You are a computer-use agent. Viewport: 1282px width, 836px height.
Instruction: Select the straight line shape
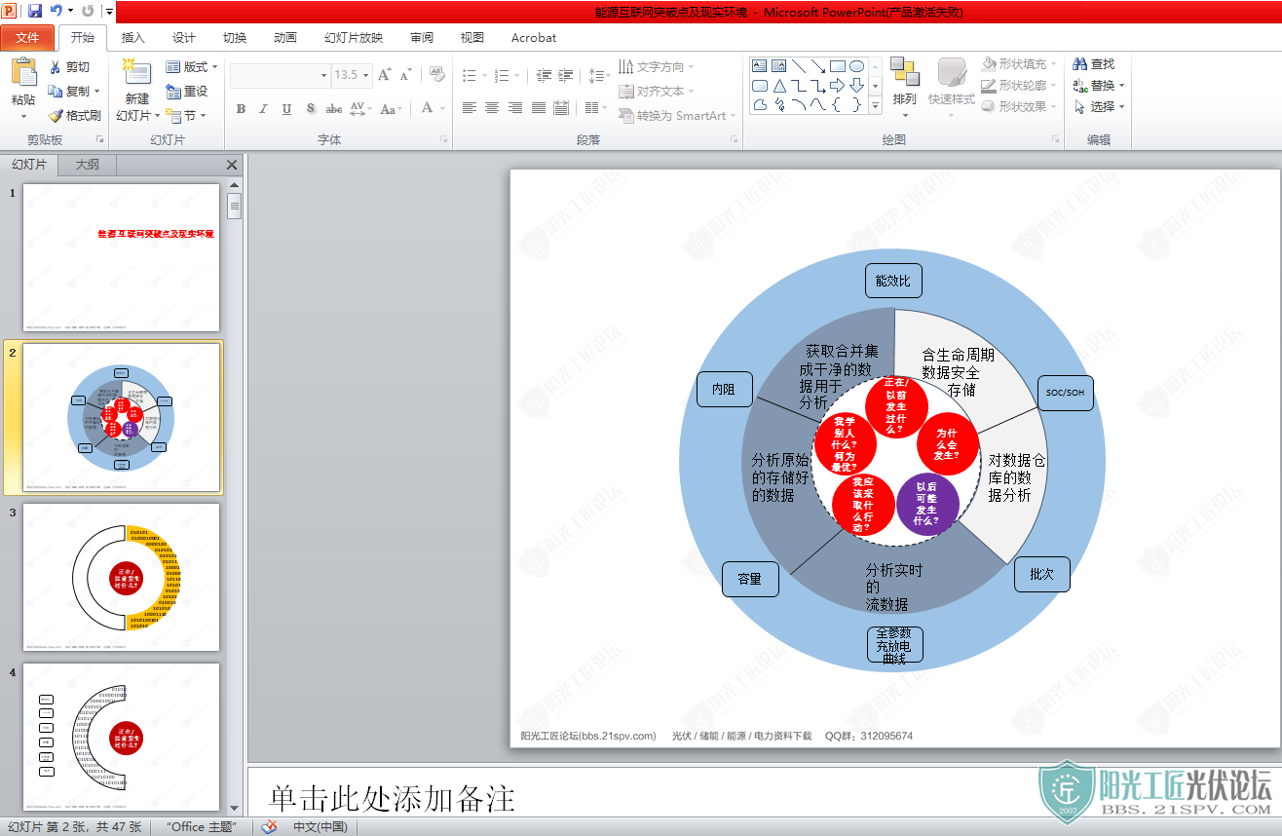click(x=799, y=66)
